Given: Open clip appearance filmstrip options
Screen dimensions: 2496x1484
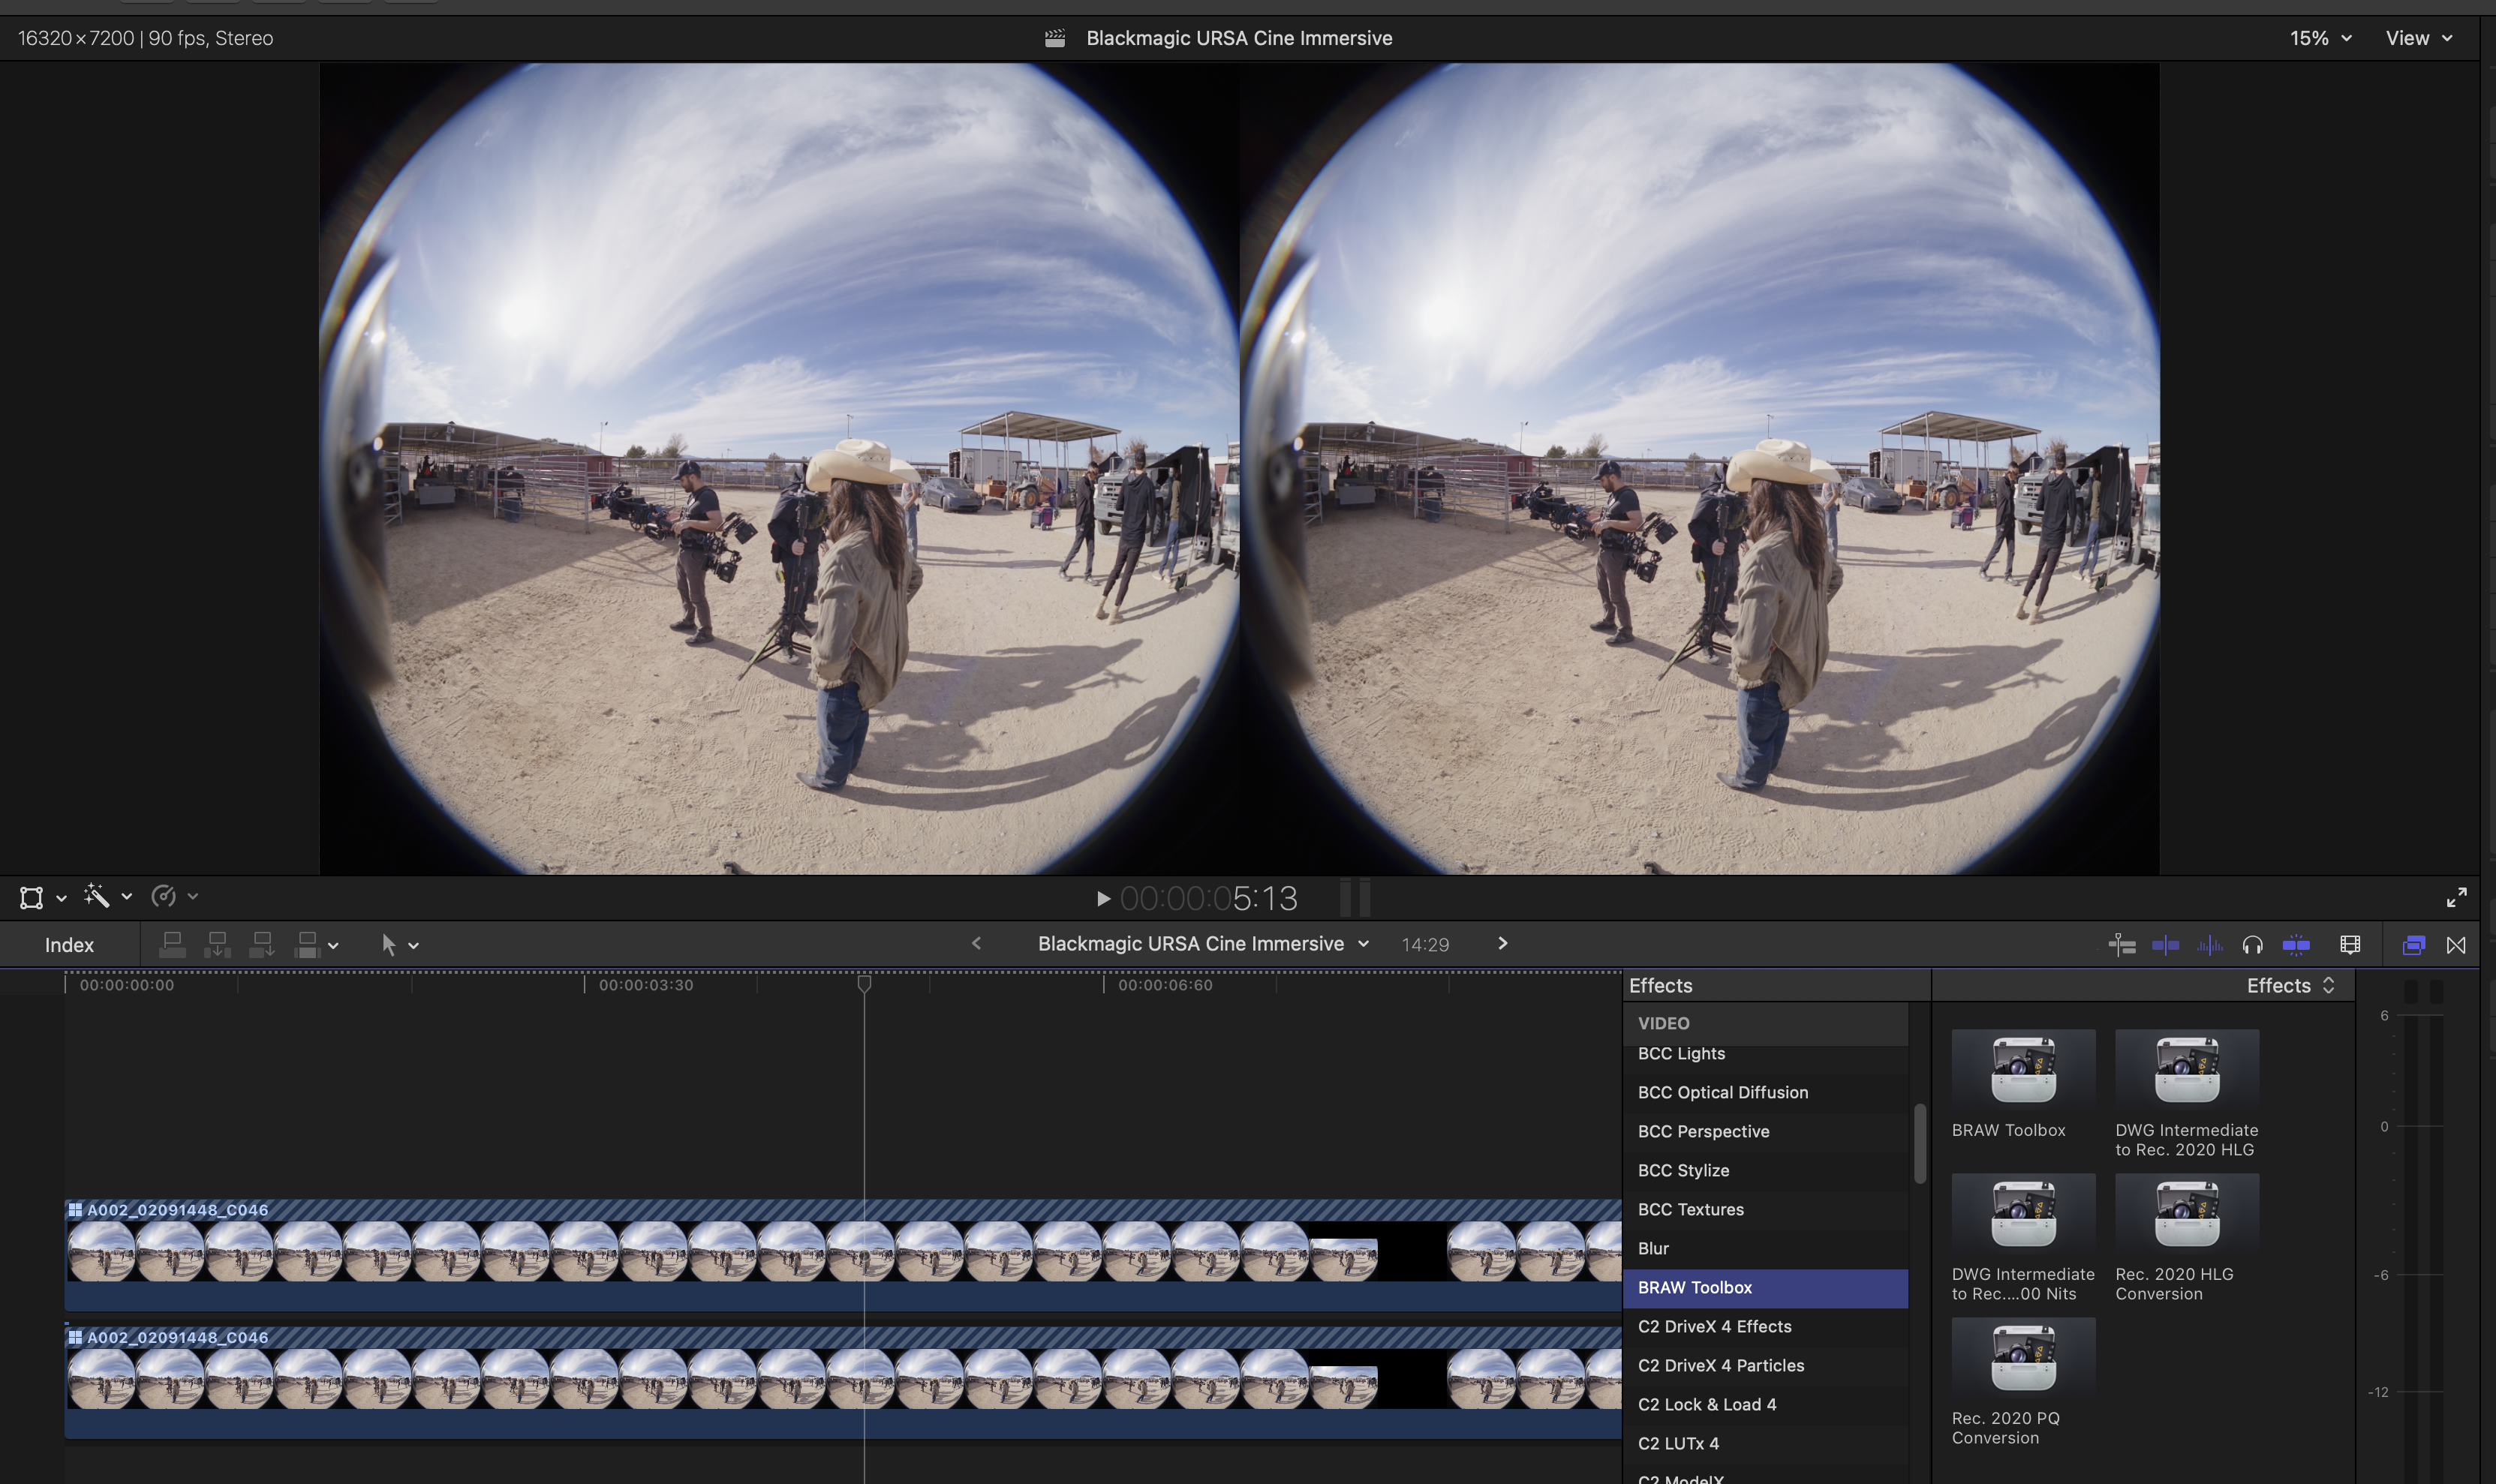Looking at the screenshot, I should click(x=2350, y=944).
